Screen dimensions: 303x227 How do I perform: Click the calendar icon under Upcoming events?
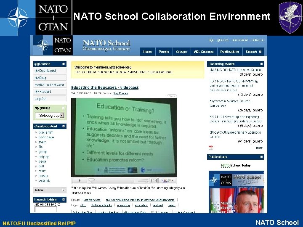[x=211, y=148]
